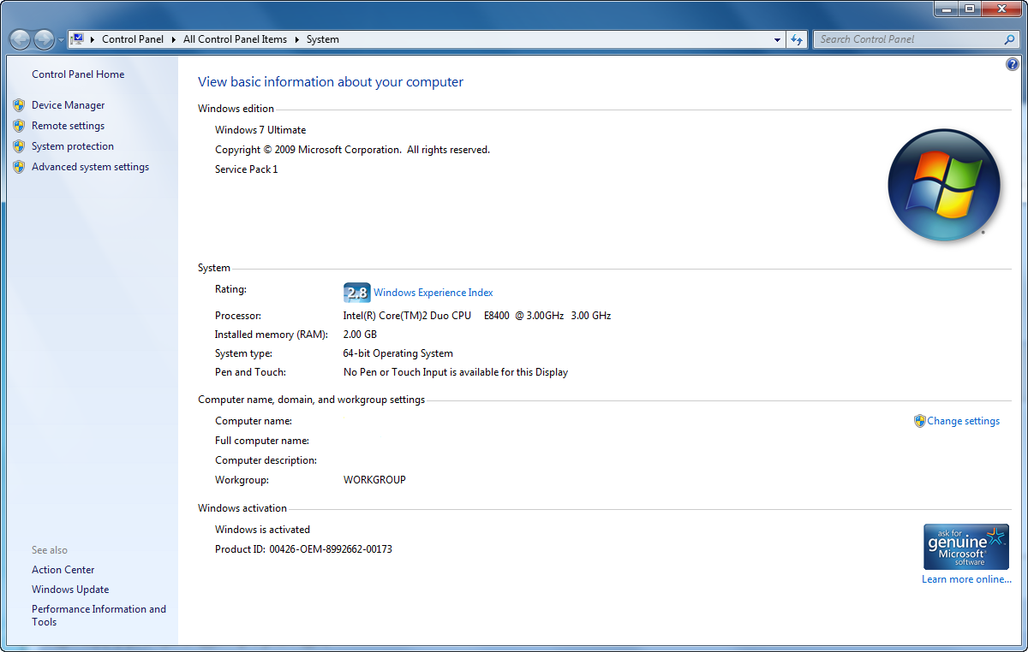
Task: Click the 64-bit Operating System value
Action: click(x=398, y=353)
